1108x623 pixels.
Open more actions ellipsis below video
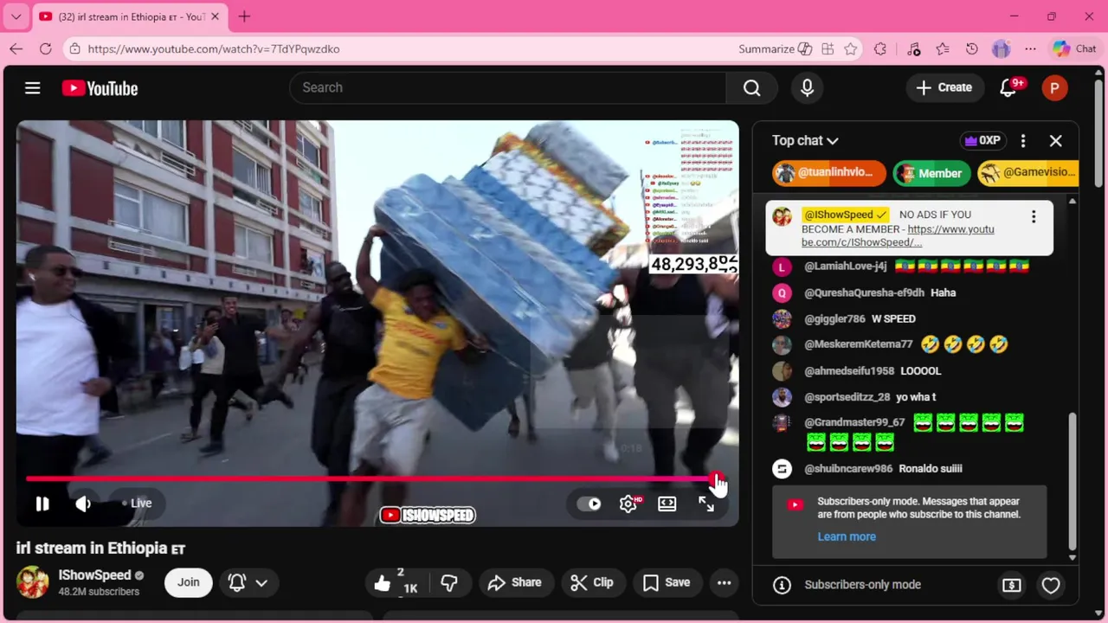coord(725,582)
